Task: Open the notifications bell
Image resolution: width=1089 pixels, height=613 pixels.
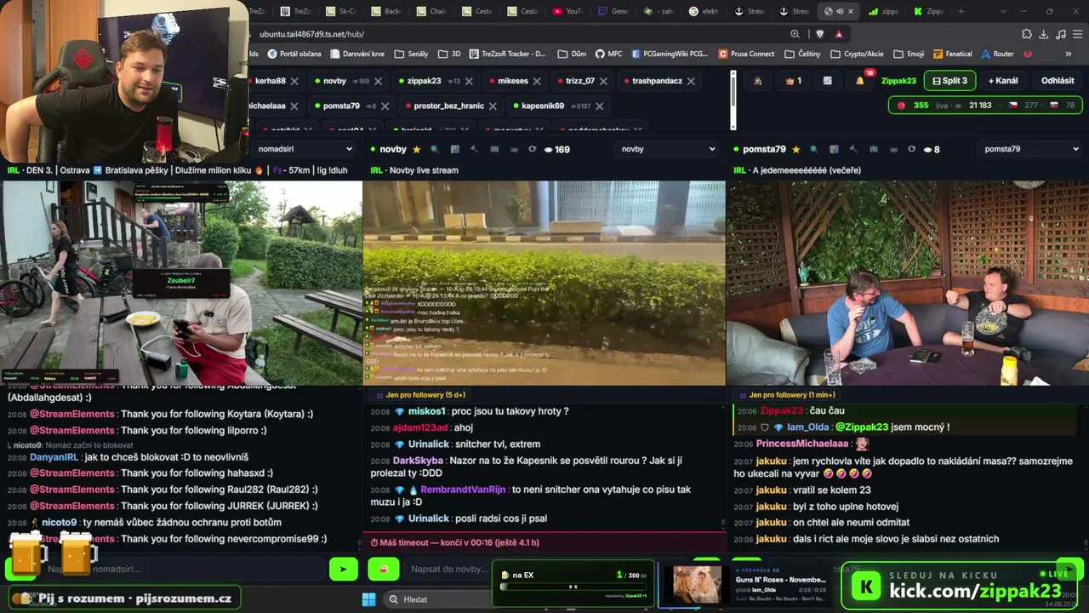Action: pos(859,81)
